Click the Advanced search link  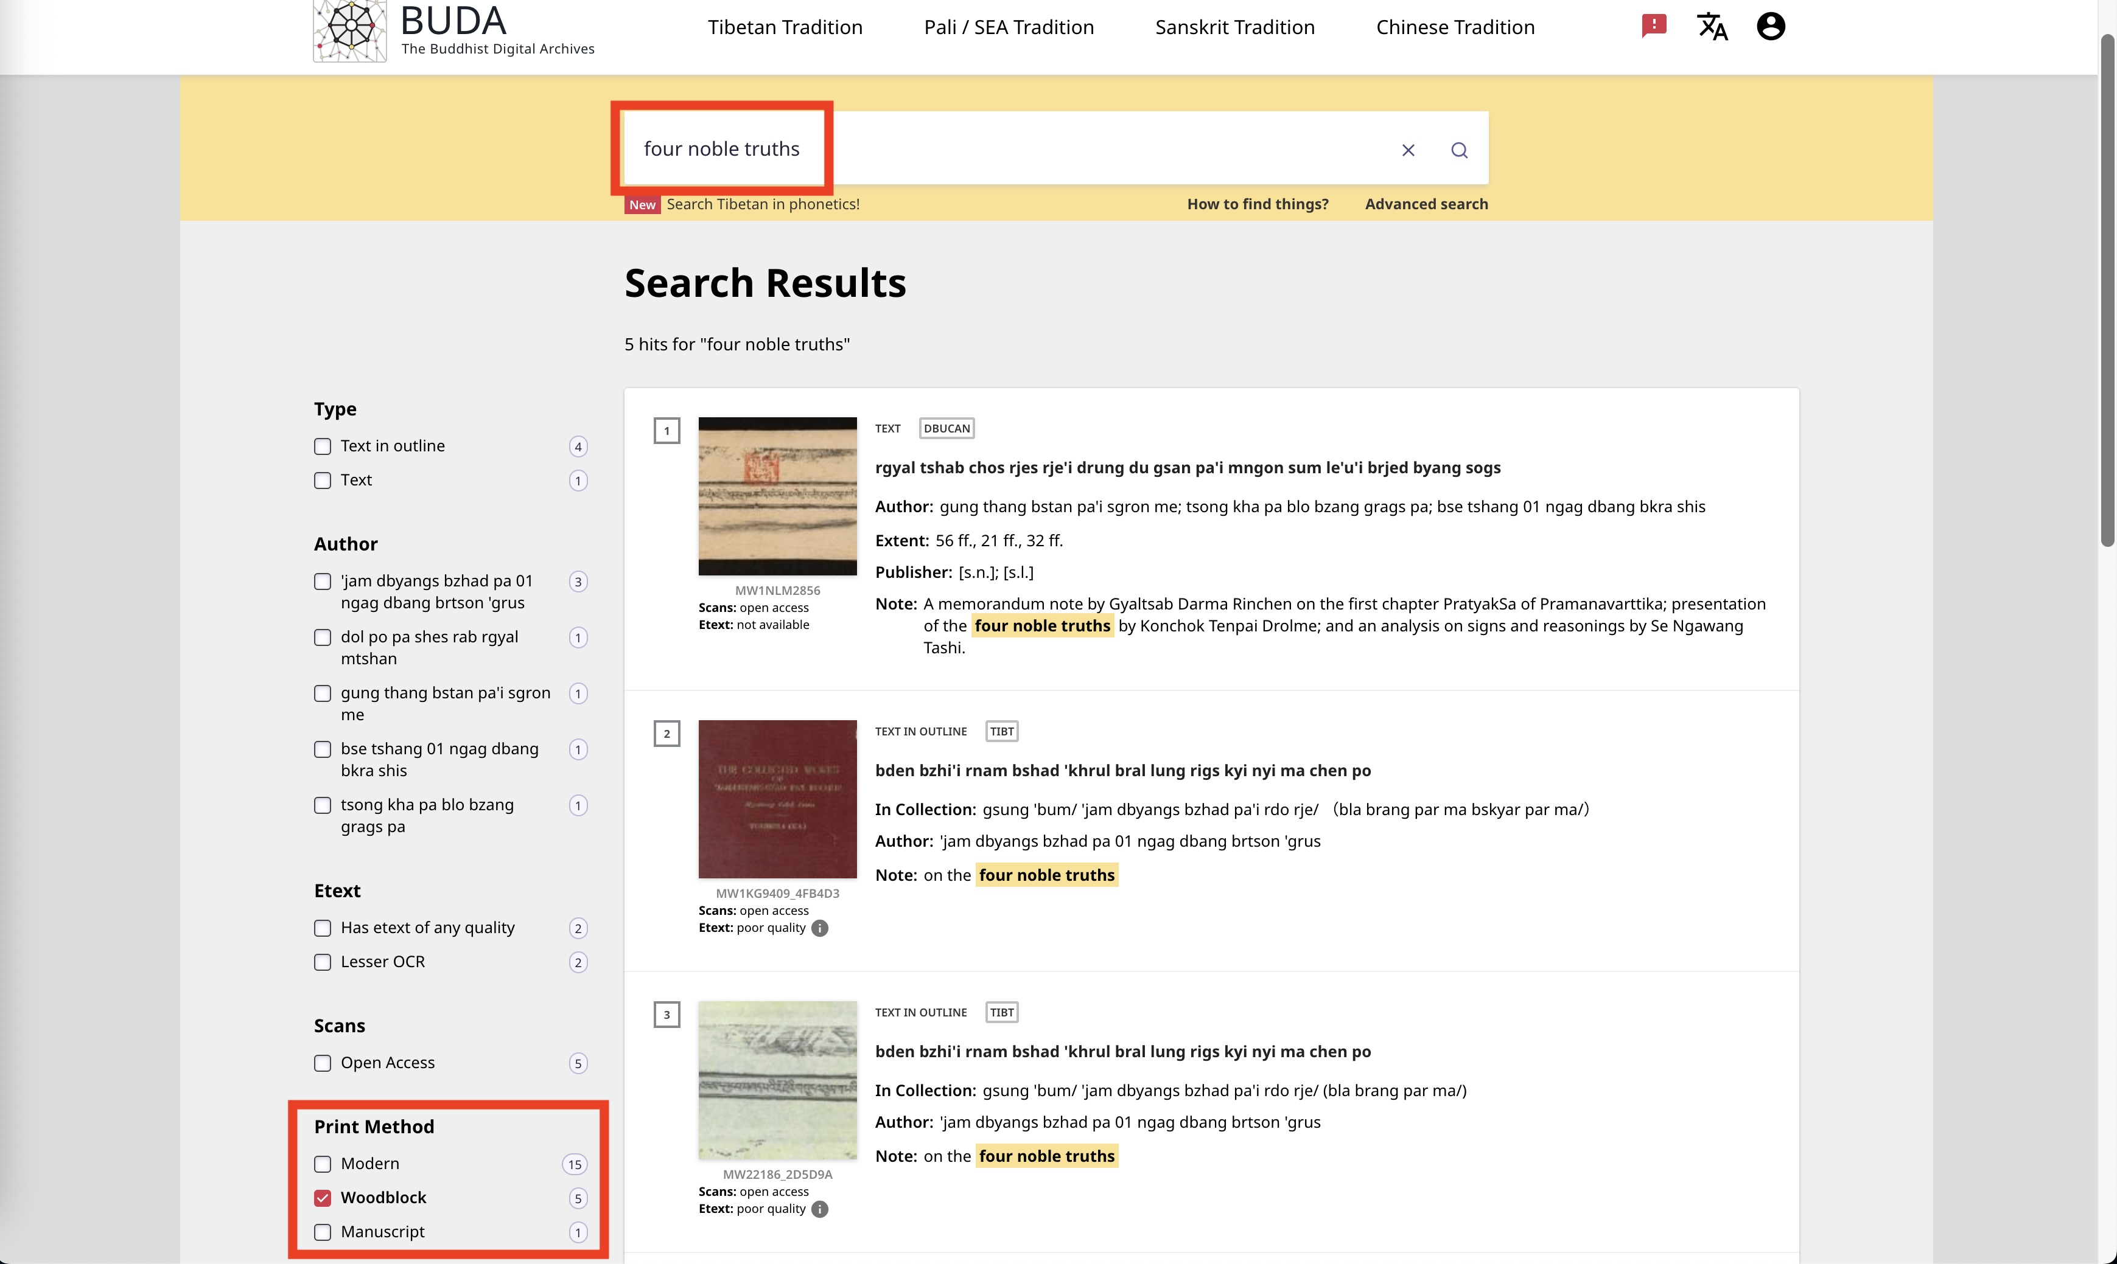coord(1426,204)
